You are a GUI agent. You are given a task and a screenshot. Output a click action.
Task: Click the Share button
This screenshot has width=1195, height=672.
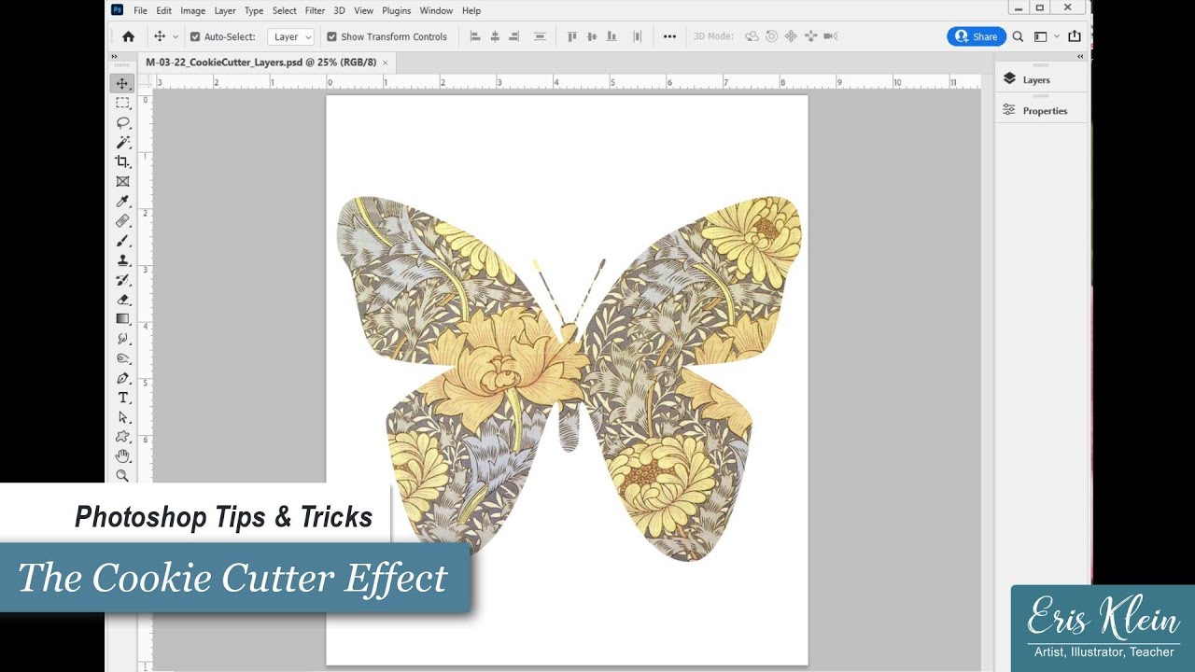tap(977, 36)
